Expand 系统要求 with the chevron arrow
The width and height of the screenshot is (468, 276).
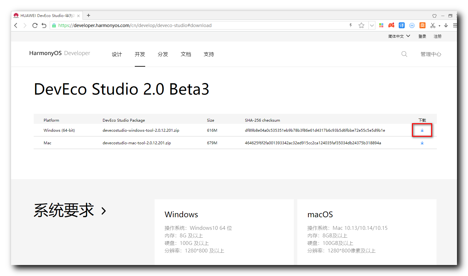click(x=104, y=211)
